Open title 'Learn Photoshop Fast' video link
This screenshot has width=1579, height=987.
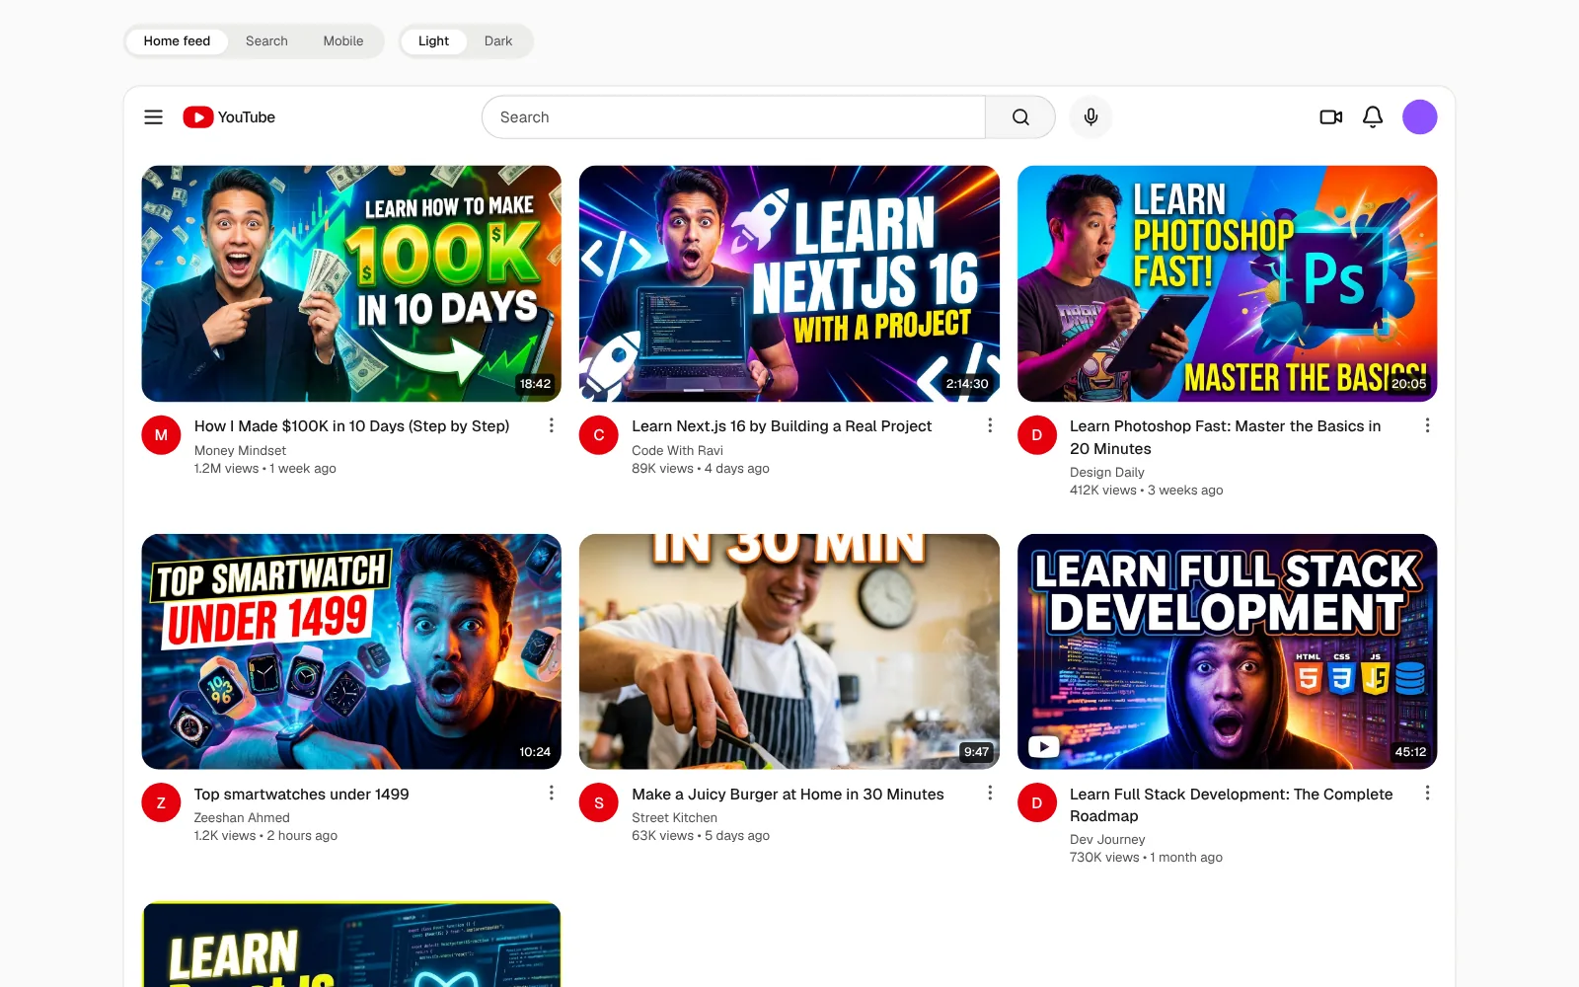click(1226, 437)
